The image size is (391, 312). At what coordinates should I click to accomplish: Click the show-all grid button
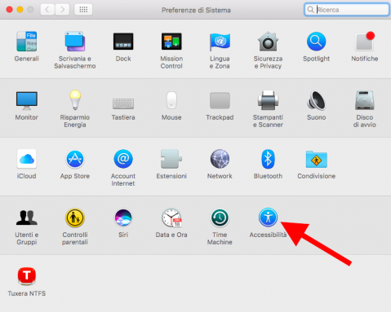pyautogui.click(x=83, y=10)
